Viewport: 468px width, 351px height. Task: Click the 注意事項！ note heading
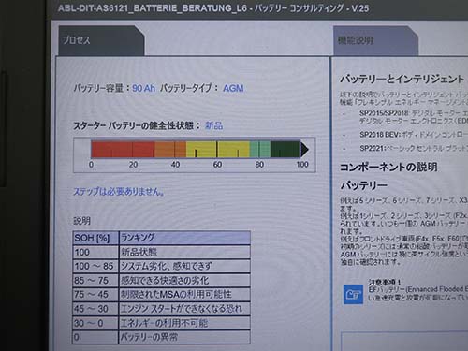tap(384, 282)
